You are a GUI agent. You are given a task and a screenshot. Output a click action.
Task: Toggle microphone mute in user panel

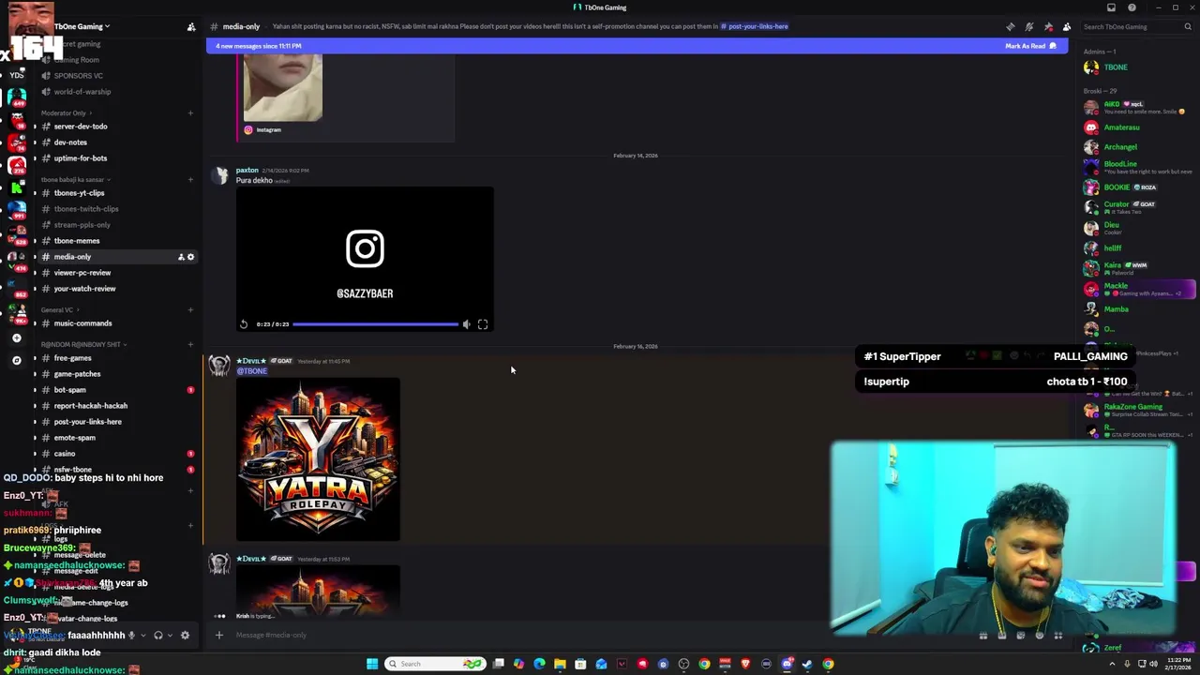131,635
